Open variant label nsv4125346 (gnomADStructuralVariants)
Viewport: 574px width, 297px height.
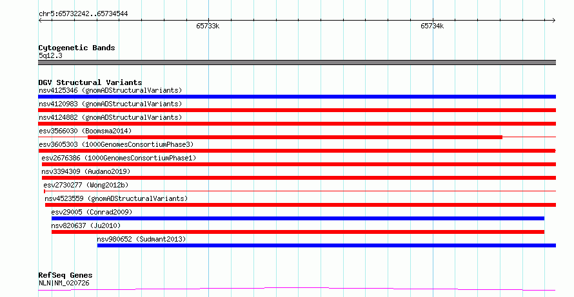point(110,90)
